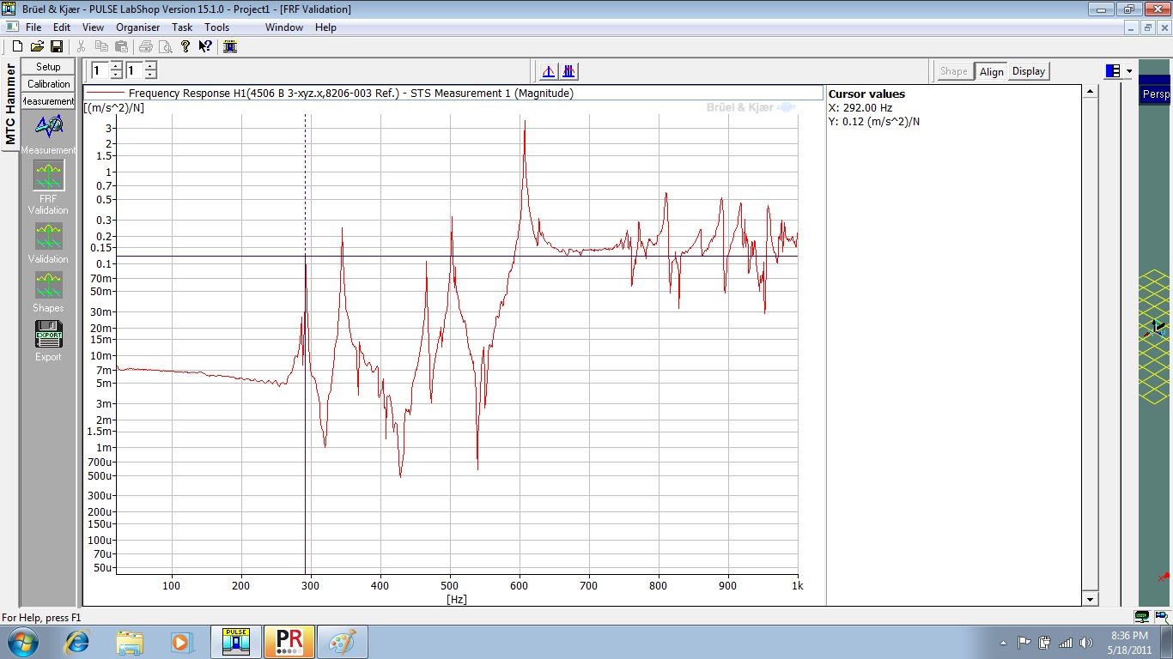Select the Validation task icon
1173x659 pixels.
(x=48, y=236)
